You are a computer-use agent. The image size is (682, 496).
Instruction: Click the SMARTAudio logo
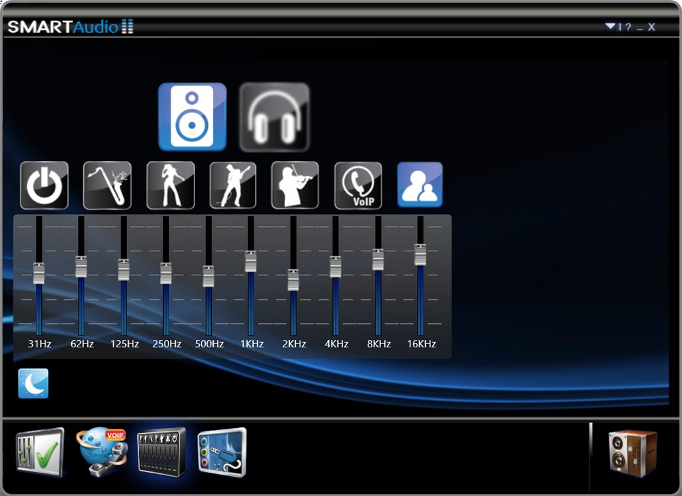coord(71,27)
